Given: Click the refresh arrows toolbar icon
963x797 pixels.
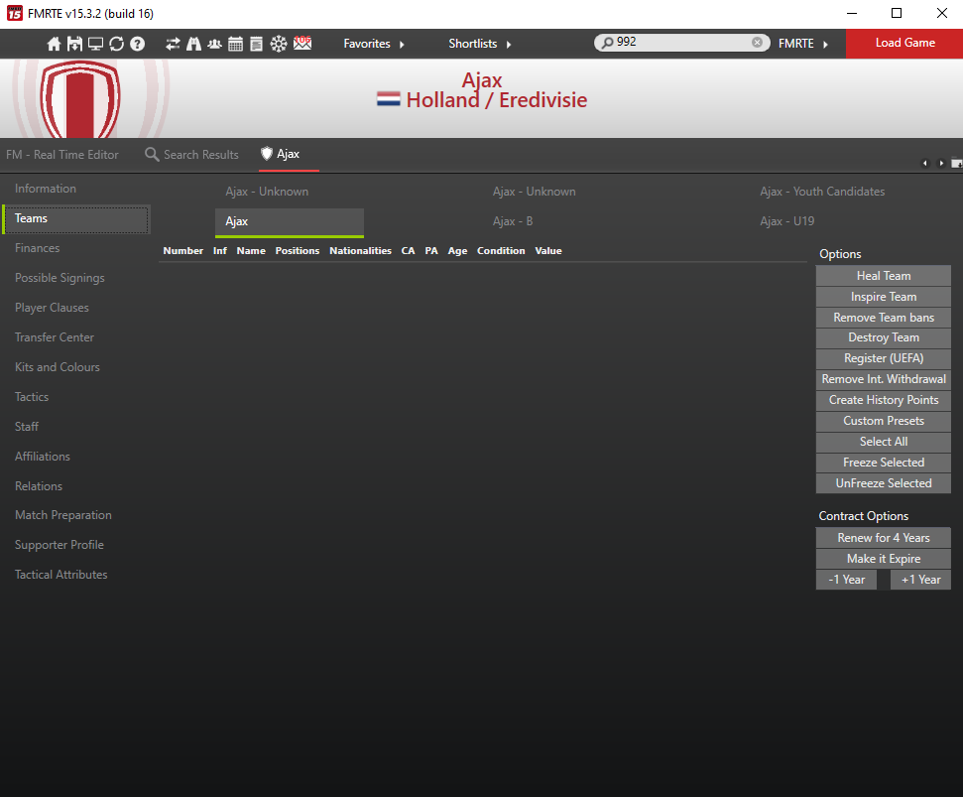Looking at the screenshot, I should coord(116,44).
